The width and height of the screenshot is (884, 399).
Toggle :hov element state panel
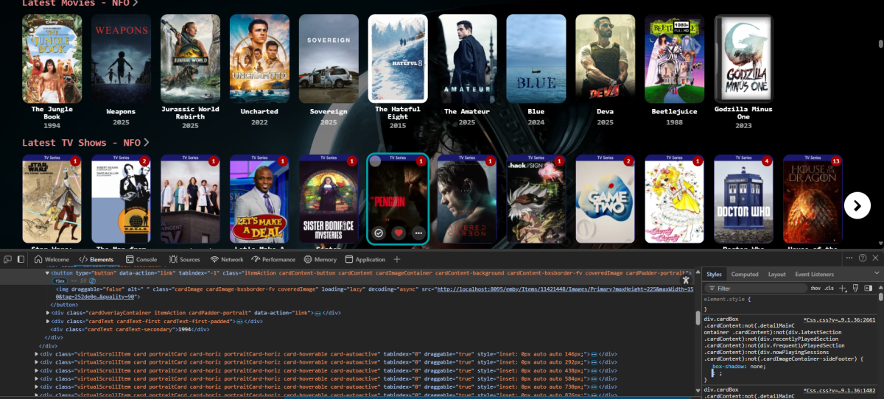tap(815, 289)
